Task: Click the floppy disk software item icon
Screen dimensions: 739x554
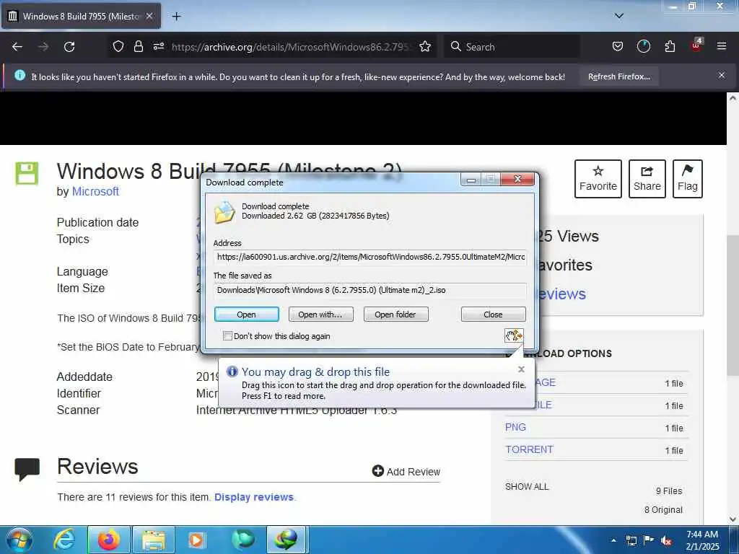Action: pyautogui.click(x=27, y=173)
